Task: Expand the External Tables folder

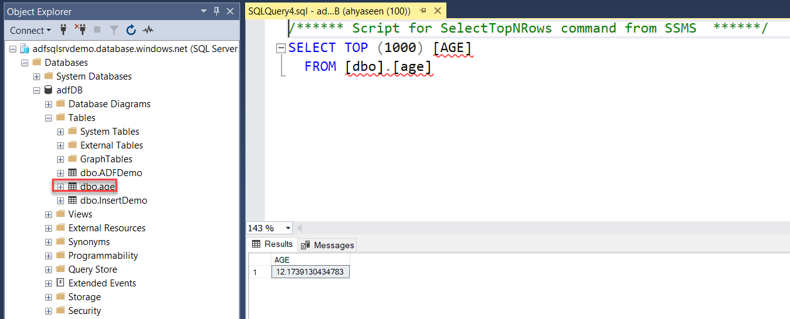Action: [60, 145]
